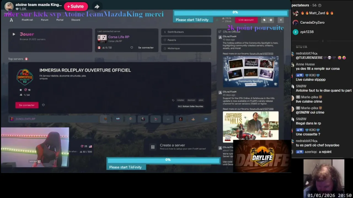Click the FiveM logo in the launcher header

tap(11, 20)
